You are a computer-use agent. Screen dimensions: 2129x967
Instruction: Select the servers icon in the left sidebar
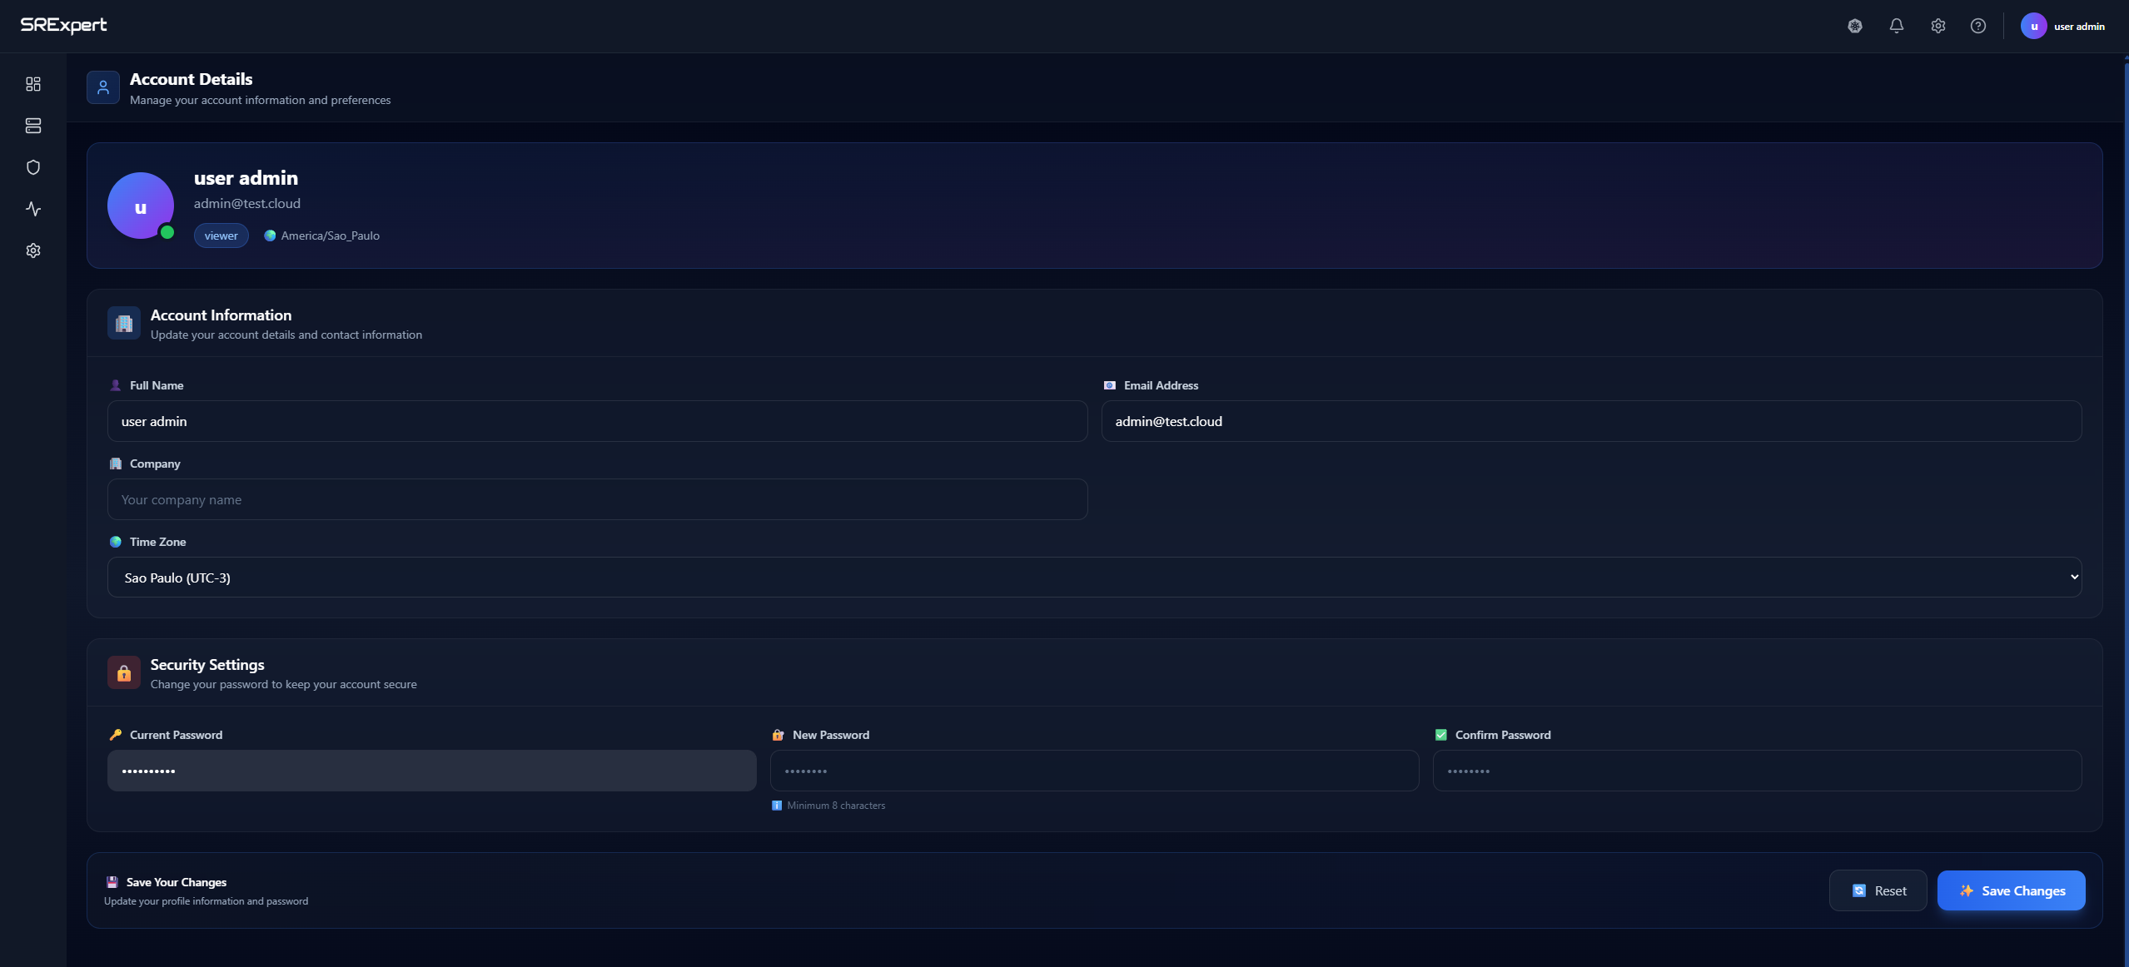(32, 126)
